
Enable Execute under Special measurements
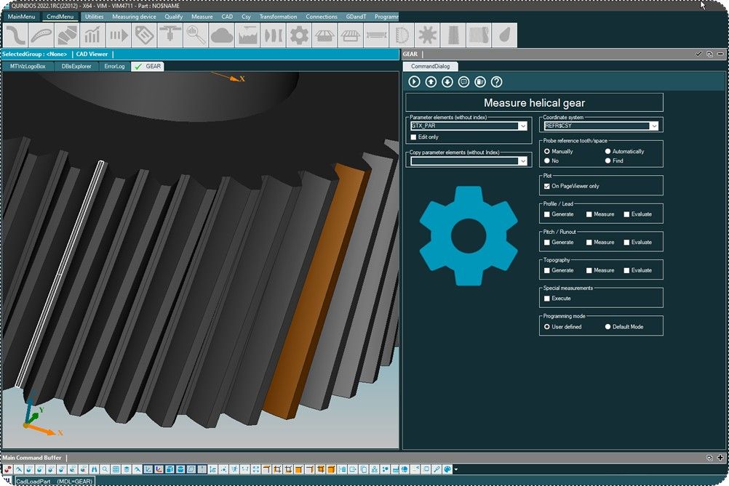[547, 299]
